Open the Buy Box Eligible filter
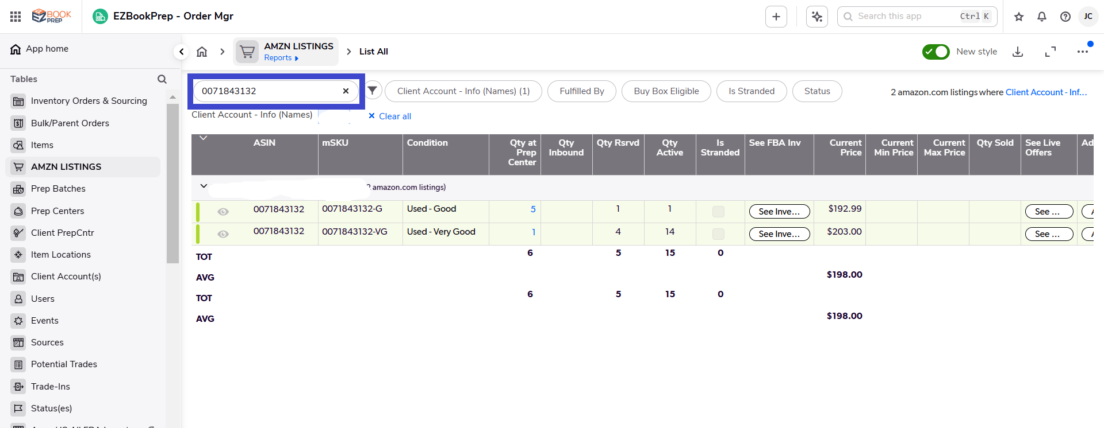Viewport: 1104px width, 428px height. (x=666, y=91)
